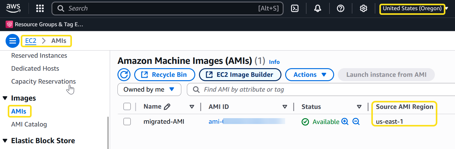This screenshot has width=455, height=149.
Task: Toggle the blue navigation hamburger menu
Action: coord(12,41)
